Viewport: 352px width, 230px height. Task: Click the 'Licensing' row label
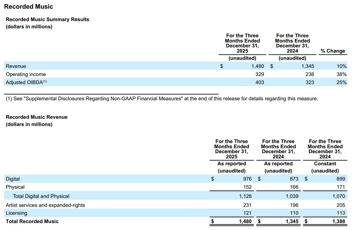(x=16, y=213)
